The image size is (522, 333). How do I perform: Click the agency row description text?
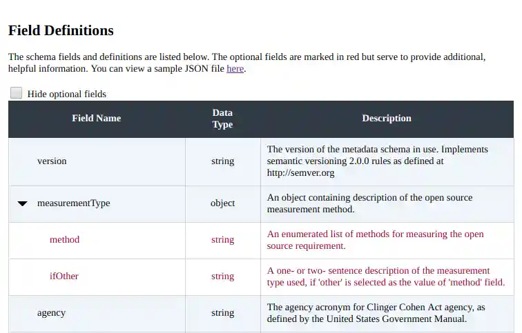[x=376, y=313]
